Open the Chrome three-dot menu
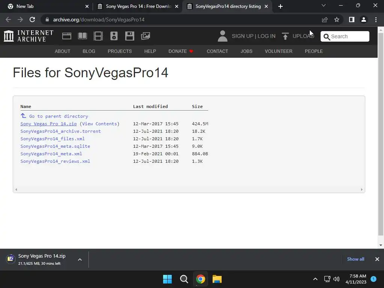 pyautogui.click(x=376, y=19)
